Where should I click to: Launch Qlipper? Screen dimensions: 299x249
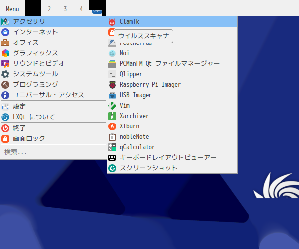point(172,74)
